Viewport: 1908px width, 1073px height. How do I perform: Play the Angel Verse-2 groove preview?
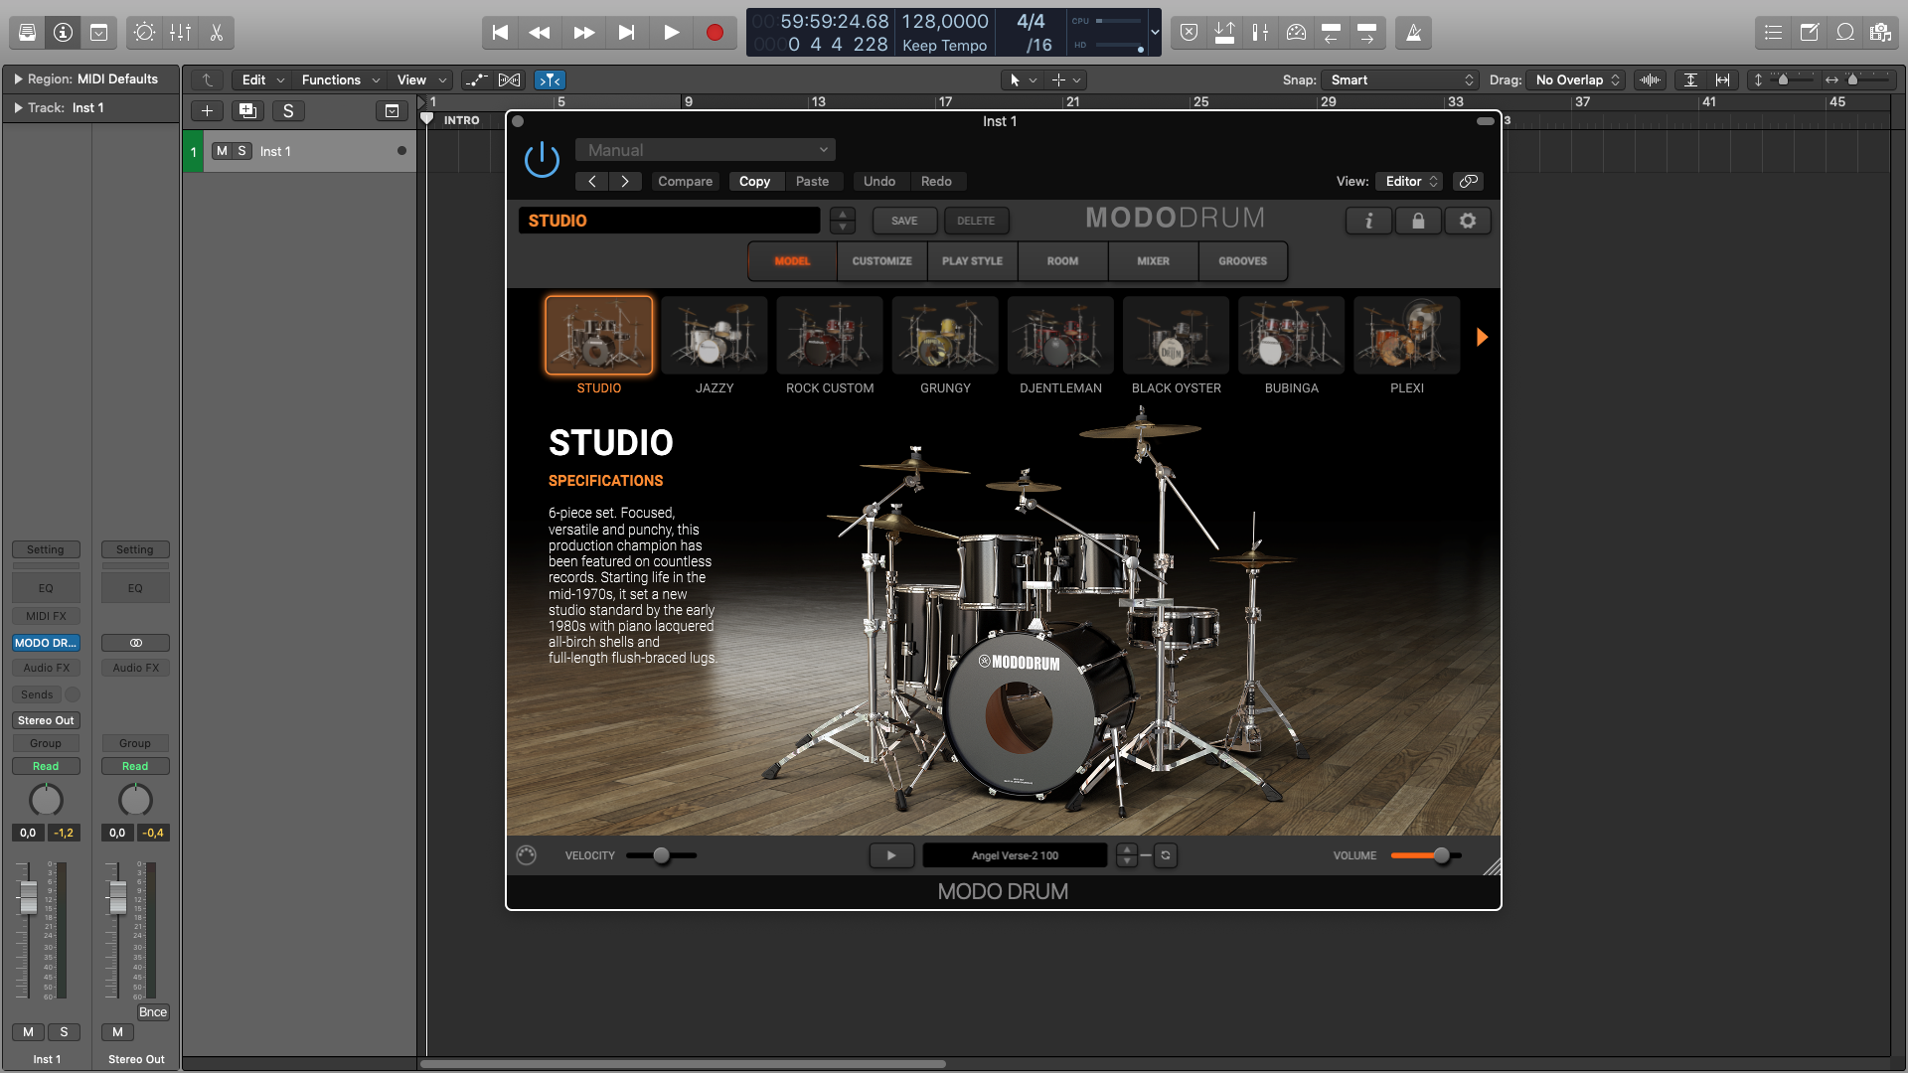click(x=891, y=855)
